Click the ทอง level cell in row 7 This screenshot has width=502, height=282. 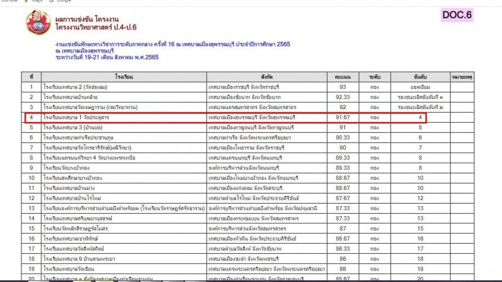tap(375, 148)
